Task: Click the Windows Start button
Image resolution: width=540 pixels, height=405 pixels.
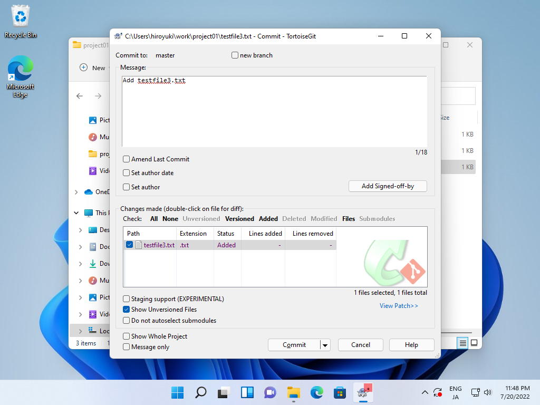Action: [177, 392]
